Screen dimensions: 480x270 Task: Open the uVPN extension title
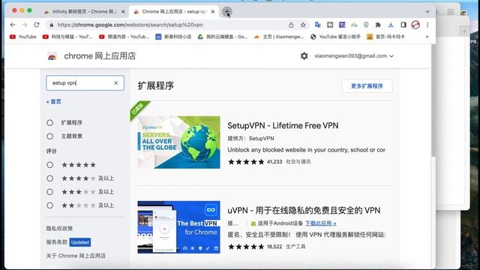[304, 211]
